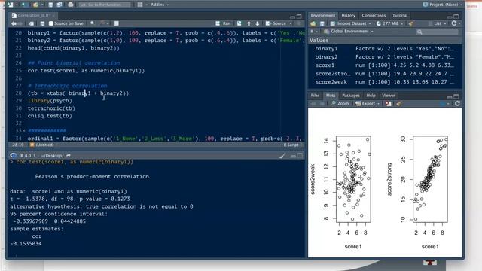Viewport: 482px width, 271px height.
Task: Collapse the code section at line 33
Action: click(24, 131)
